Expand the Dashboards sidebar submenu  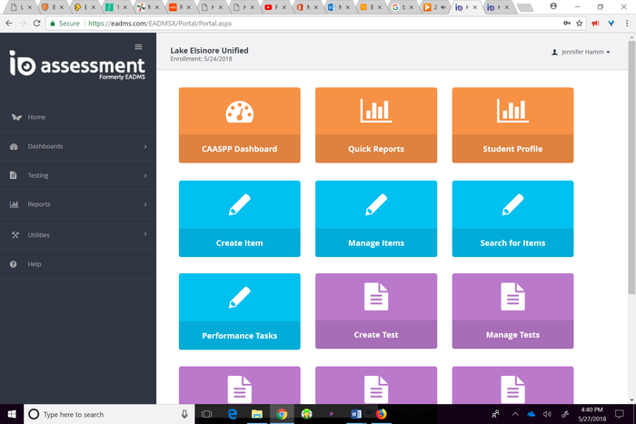point(78,146)
